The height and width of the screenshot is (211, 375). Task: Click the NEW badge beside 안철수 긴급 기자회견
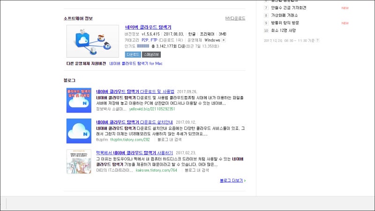[x=345, y=8]
